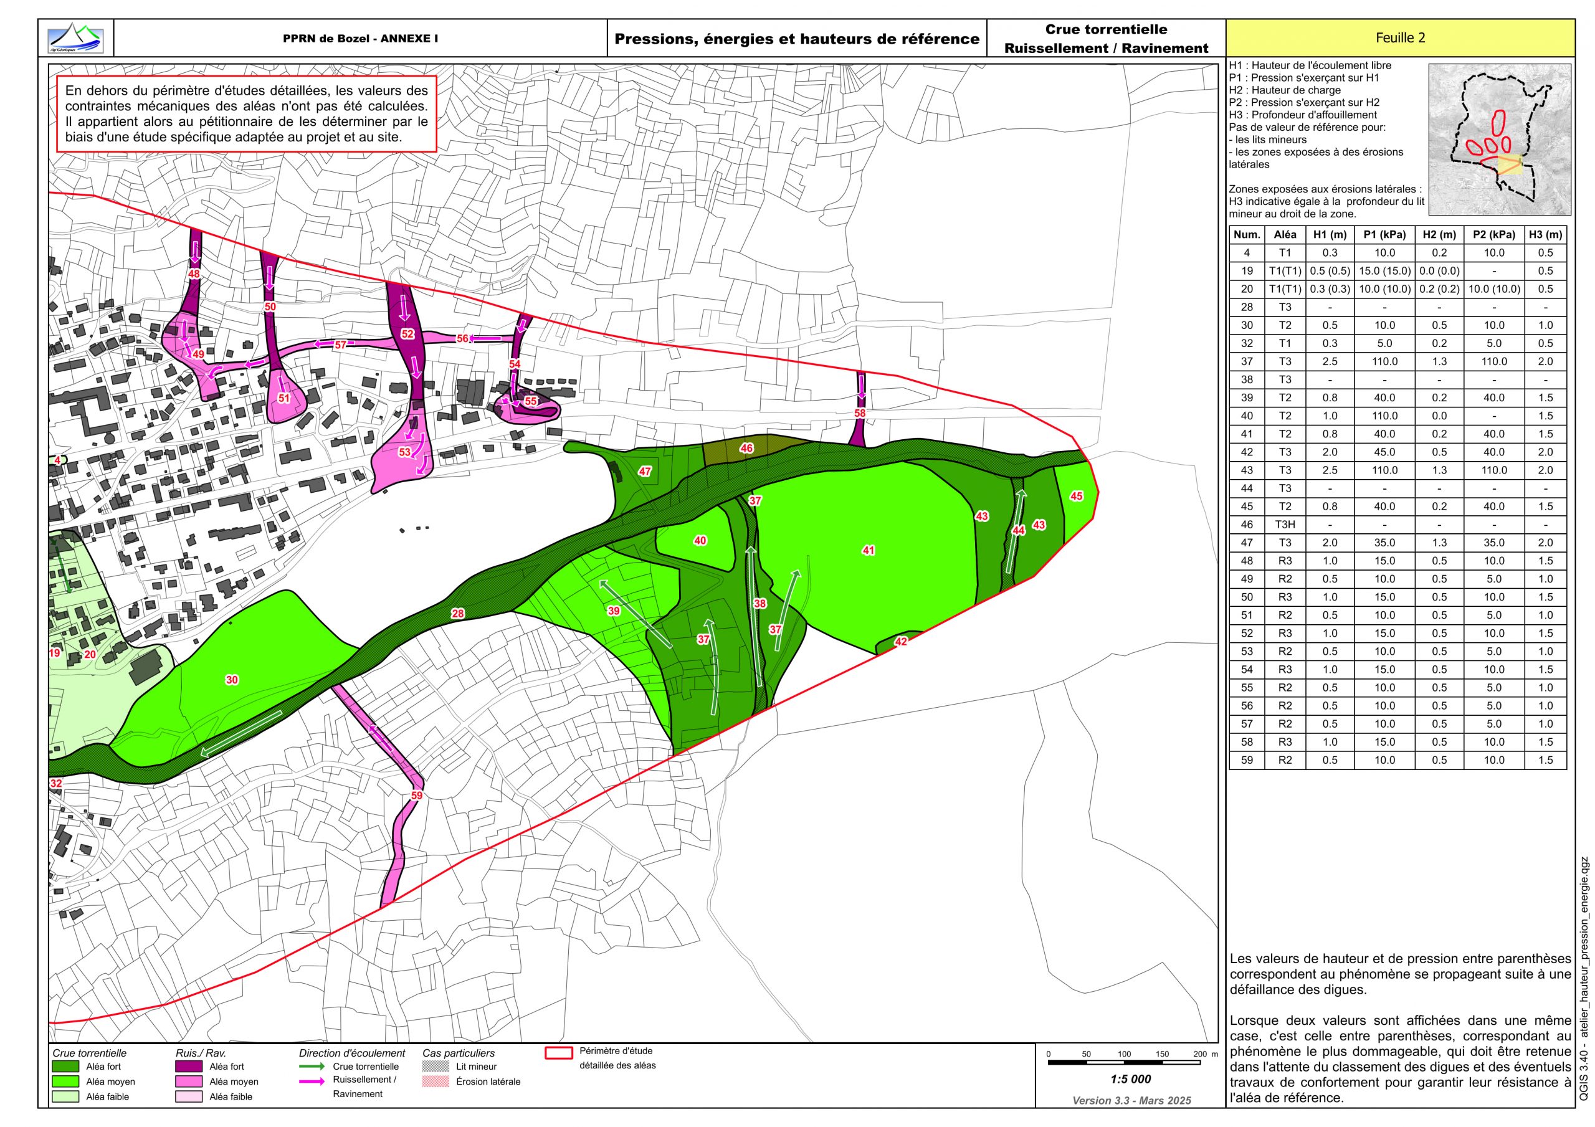
Task: Click zone label 28 on the riverbed
Action: [457, 614]
